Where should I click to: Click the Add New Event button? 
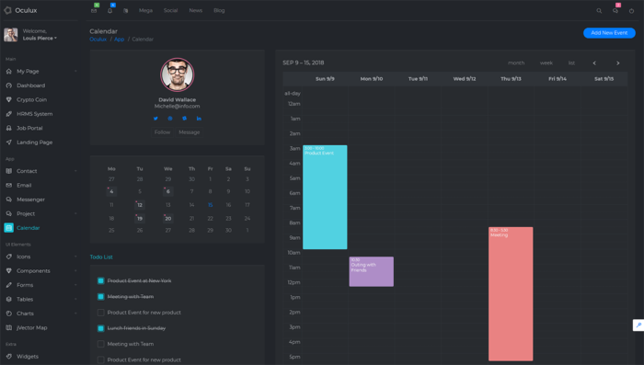[609, 33]
